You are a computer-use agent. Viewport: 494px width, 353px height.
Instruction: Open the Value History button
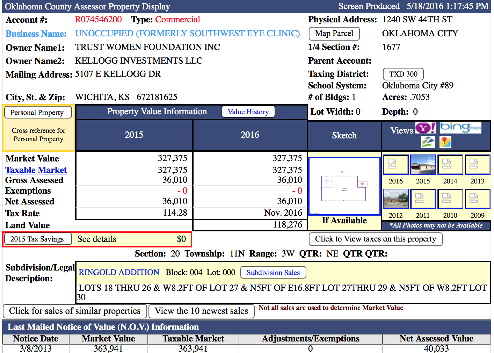coord(248,112)
